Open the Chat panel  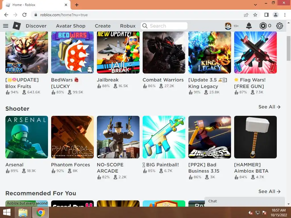click(x=245, y=201)
